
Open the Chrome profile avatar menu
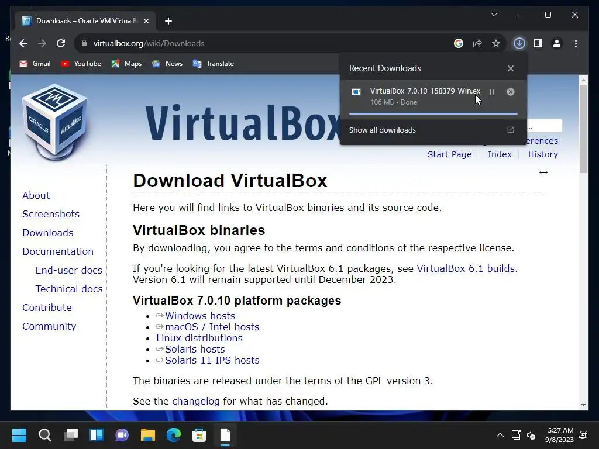coord(557,43)
